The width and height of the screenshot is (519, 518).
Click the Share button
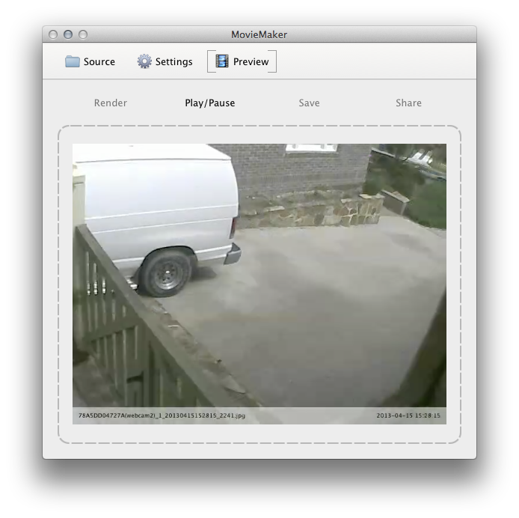coord(408,103)
